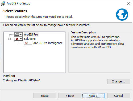
Task: Select the Solutions feature label
Action: [30, 39]
